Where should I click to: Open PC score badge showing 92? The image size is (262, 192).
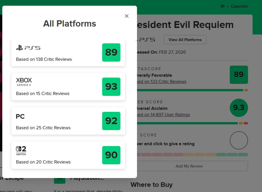pos(111,121)
